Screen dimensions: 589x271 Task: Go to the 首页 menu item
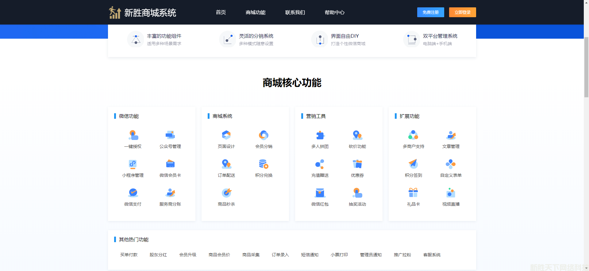tap(221, 13)
